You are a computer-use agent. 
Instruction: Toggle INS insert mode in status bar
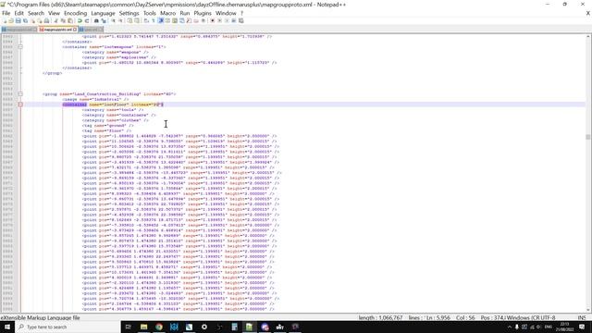[x=582, y=317]
